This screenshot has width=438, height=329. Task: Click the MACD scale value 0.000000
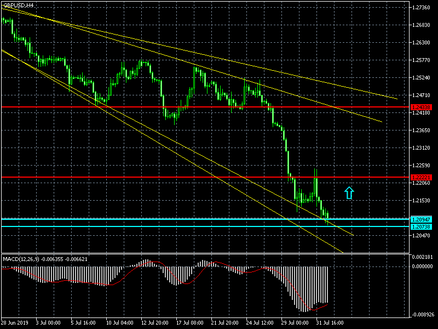(422, 266)
